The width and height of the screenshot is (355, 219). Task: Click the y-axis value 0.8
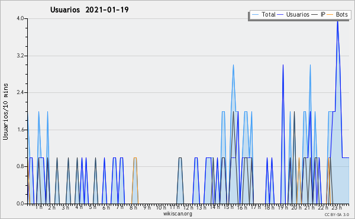tap(20, 167)
